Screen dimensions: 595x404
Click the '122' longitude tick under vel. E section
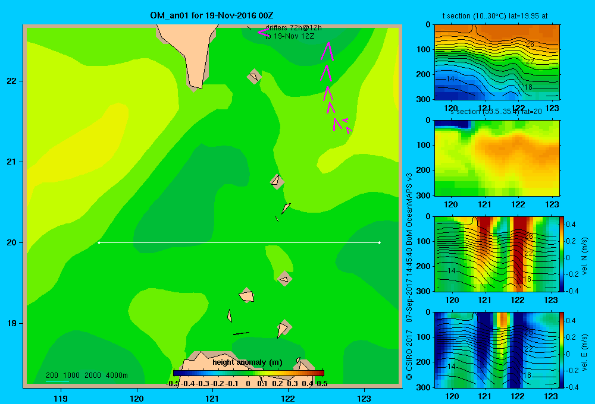518,396
